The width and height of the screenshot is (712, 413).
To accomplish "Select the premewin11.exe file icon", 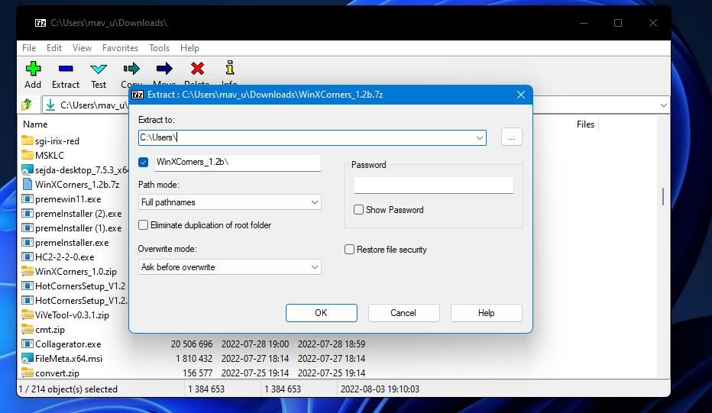I will [28, 198].
